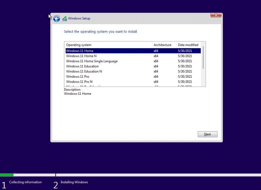Click the green setup progress bar
The image size is (261, 190).
pos(7,175)
